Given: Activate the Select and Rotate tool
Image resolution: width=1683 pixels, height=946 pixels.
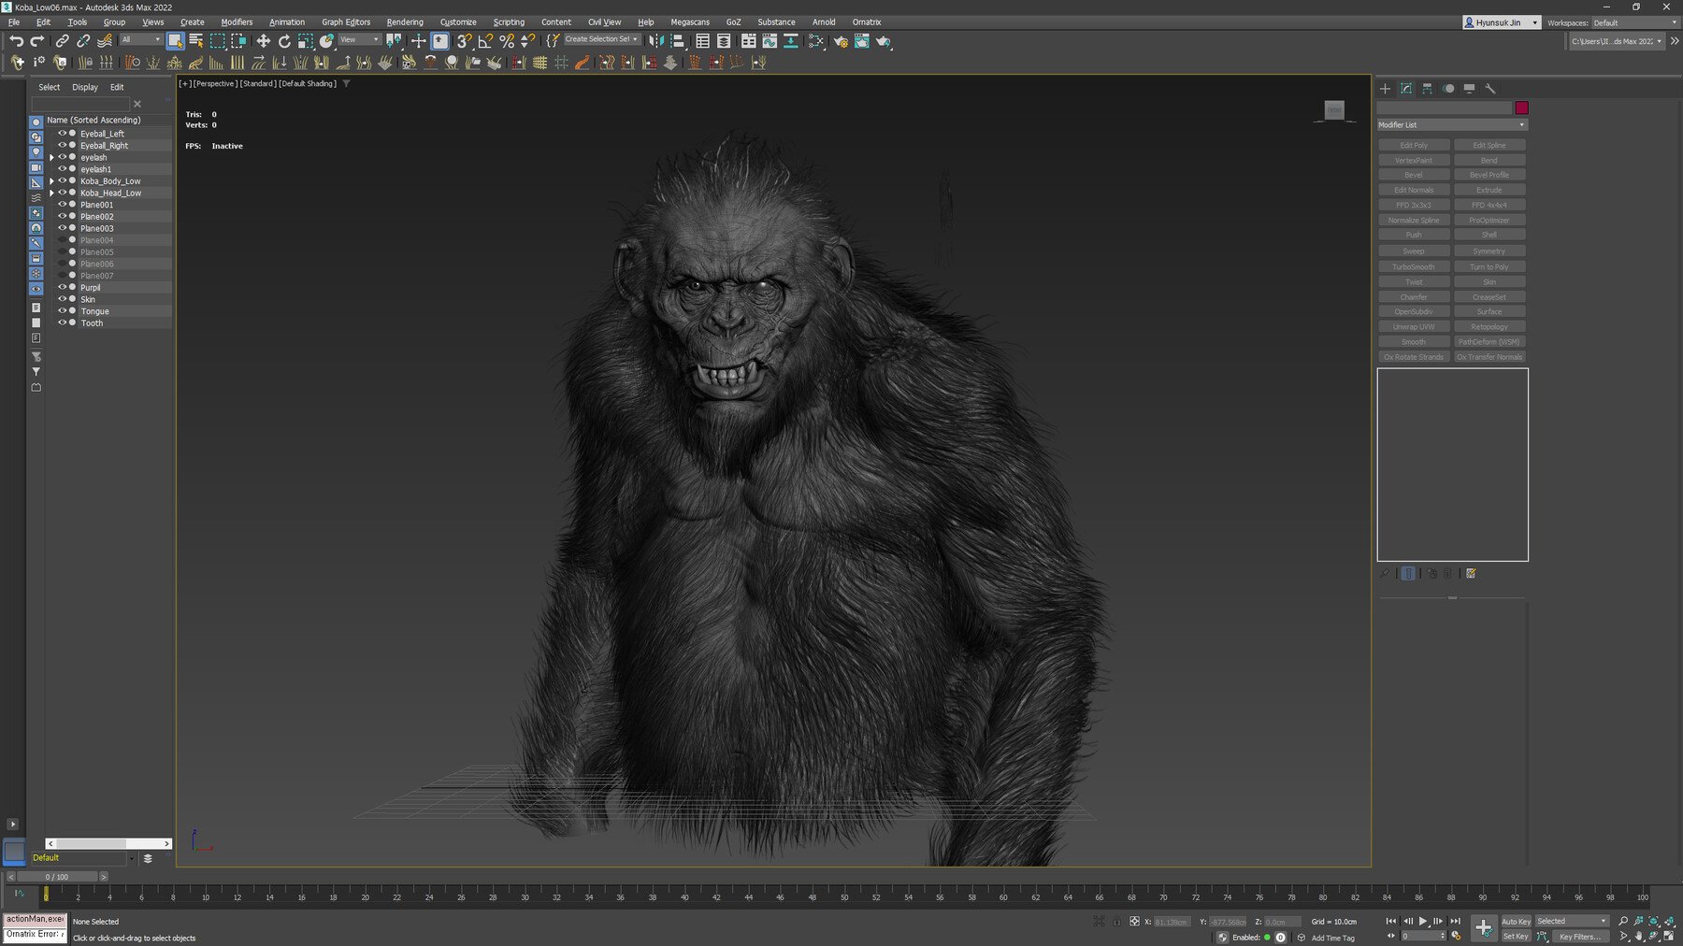Looking at the screenshot, I should [x=284, y=41].
